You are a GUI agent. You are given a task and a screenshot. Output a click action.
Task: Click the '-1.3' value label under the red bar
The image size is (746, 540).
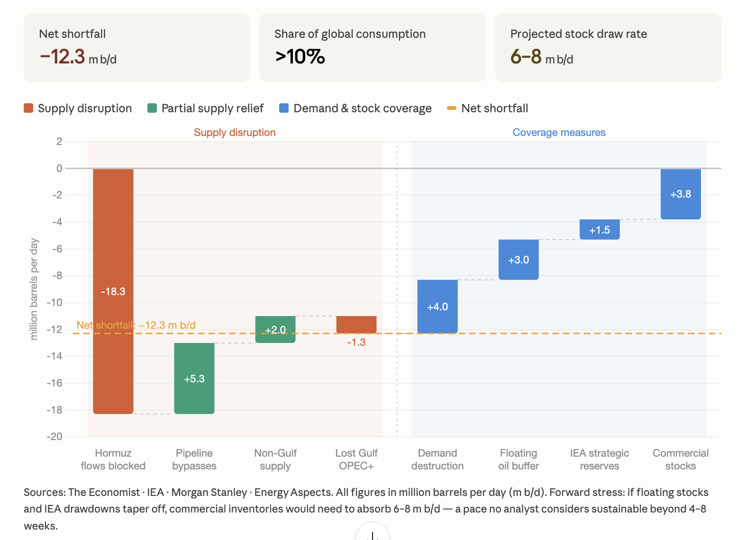point(356,342)
